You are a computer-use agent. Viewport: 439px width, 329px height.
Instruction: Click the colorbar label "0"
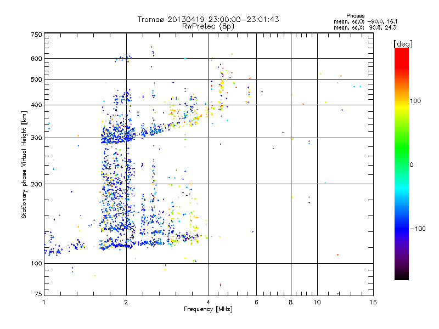point(412,164)
